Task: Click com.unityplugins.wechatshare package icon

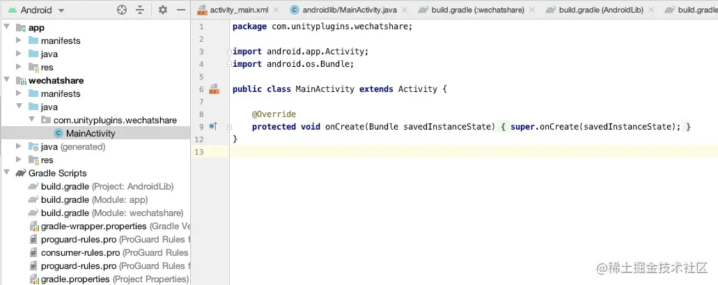Action: tap(46, 120)
